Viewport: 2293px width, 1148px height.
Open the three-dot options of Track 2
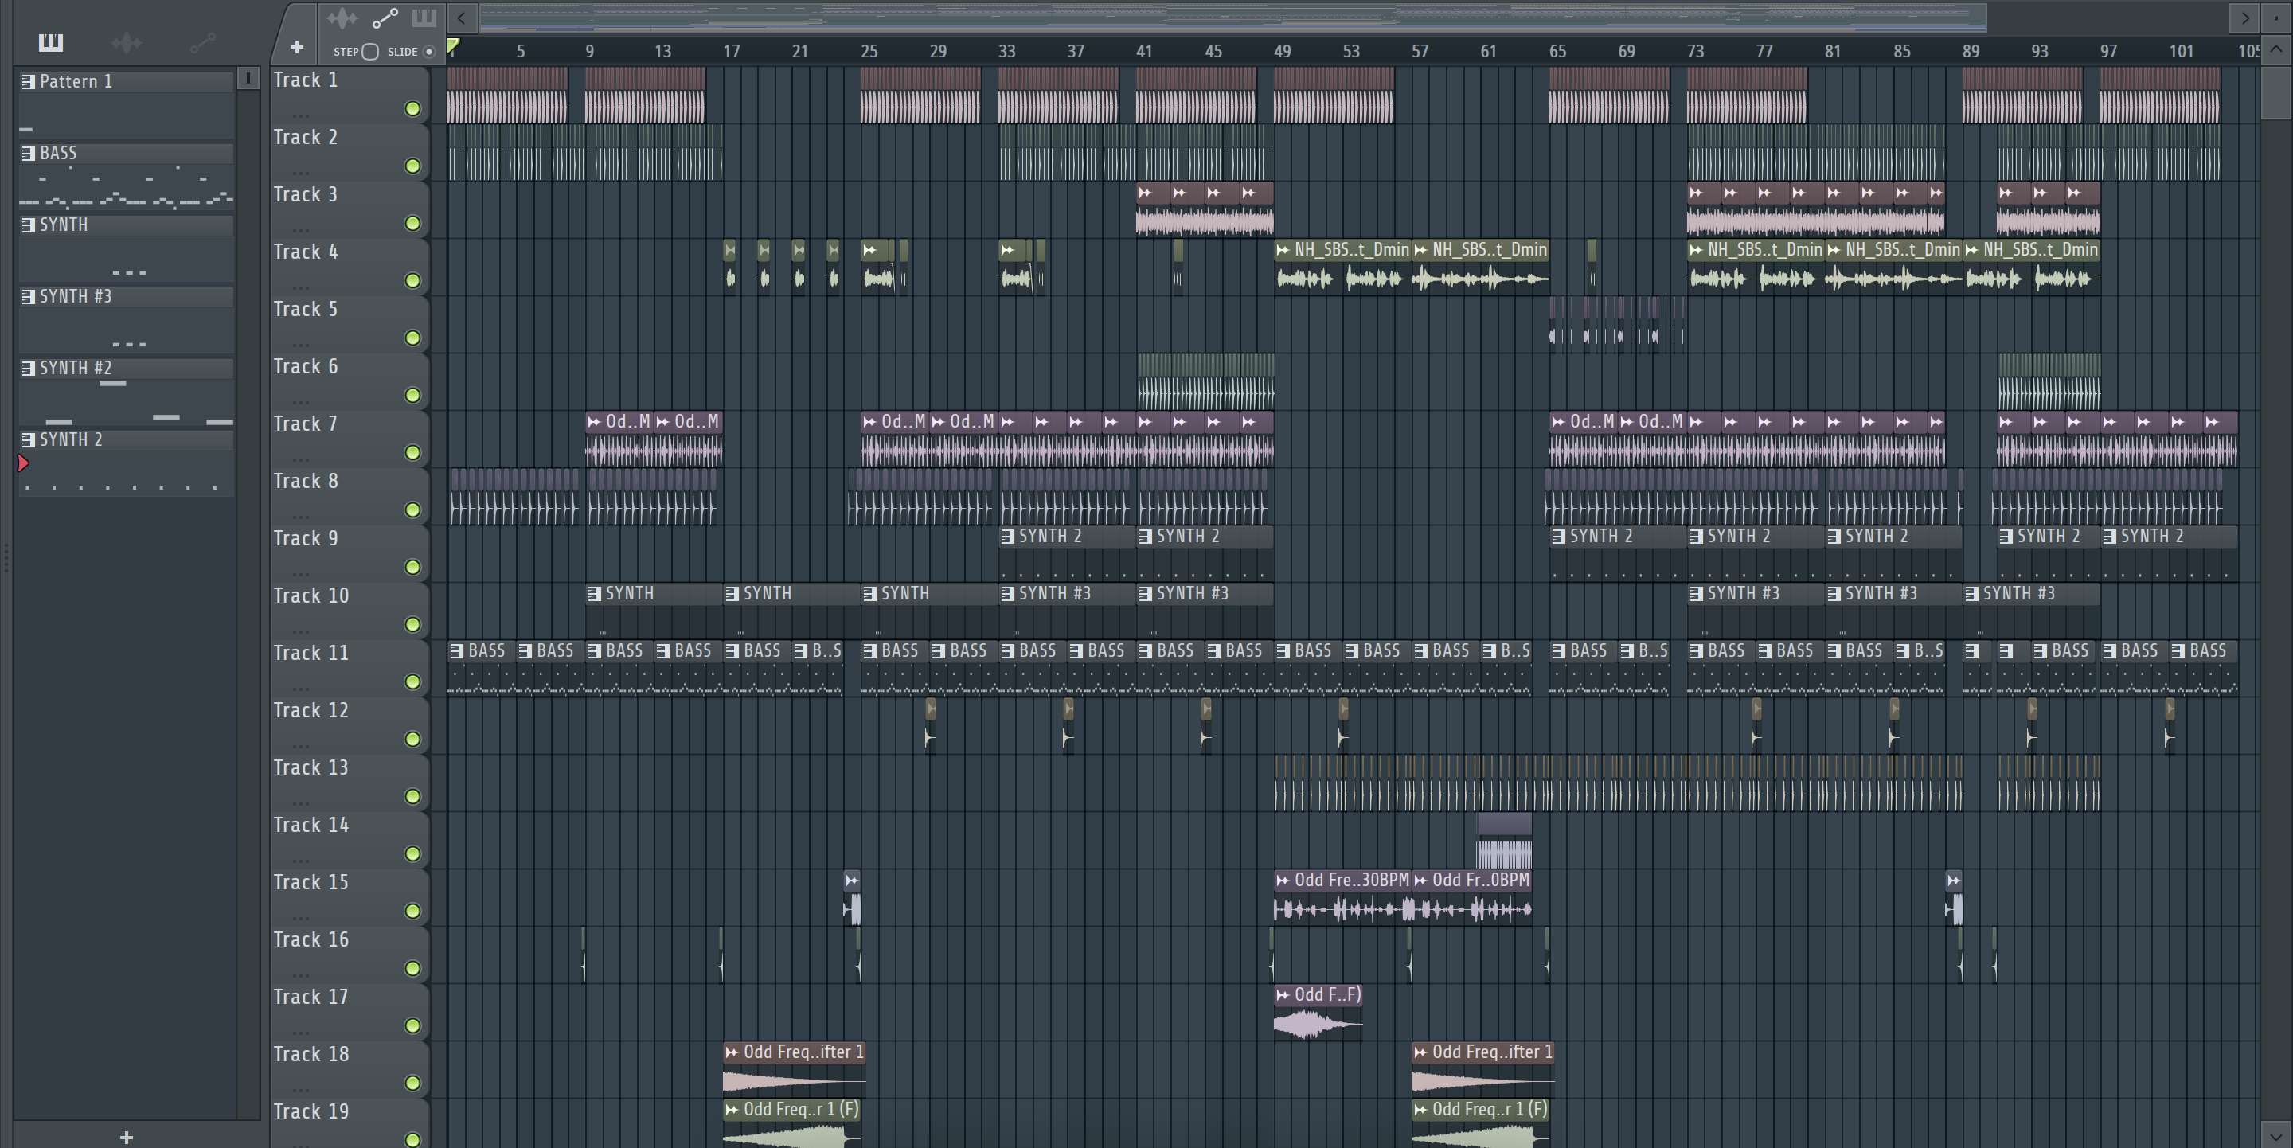[301, 172]
